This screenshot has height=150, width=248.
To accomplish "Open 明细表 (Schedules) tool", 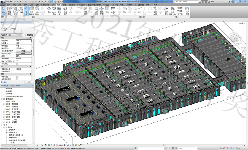I will click(113, 10).
